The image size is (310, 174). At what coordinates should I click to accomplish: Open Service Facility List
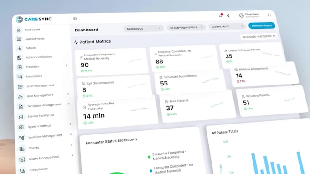pyautogui.click(x=41, y=116)
